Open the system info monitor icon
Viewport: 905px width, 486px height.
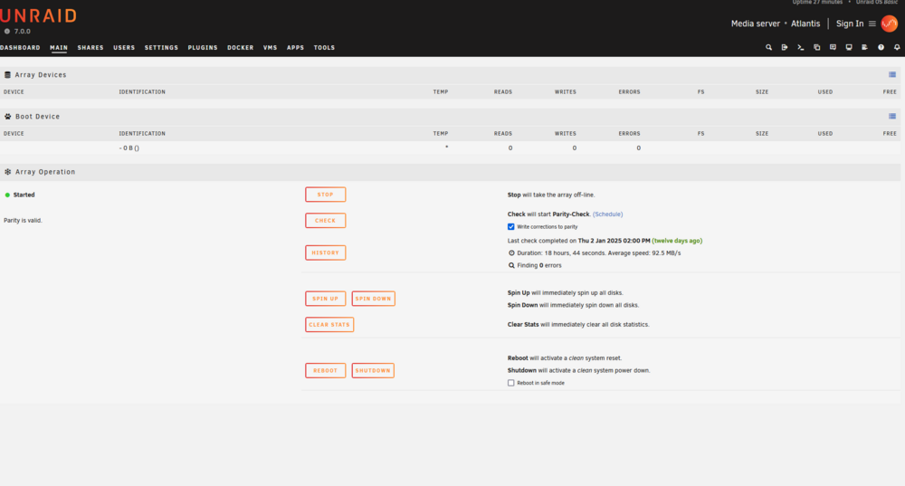tap(849, 47)
